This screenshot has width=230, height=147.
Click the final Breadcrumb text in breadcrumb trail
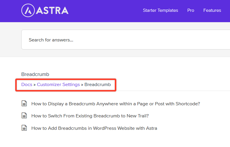click(x=98, y=85)
